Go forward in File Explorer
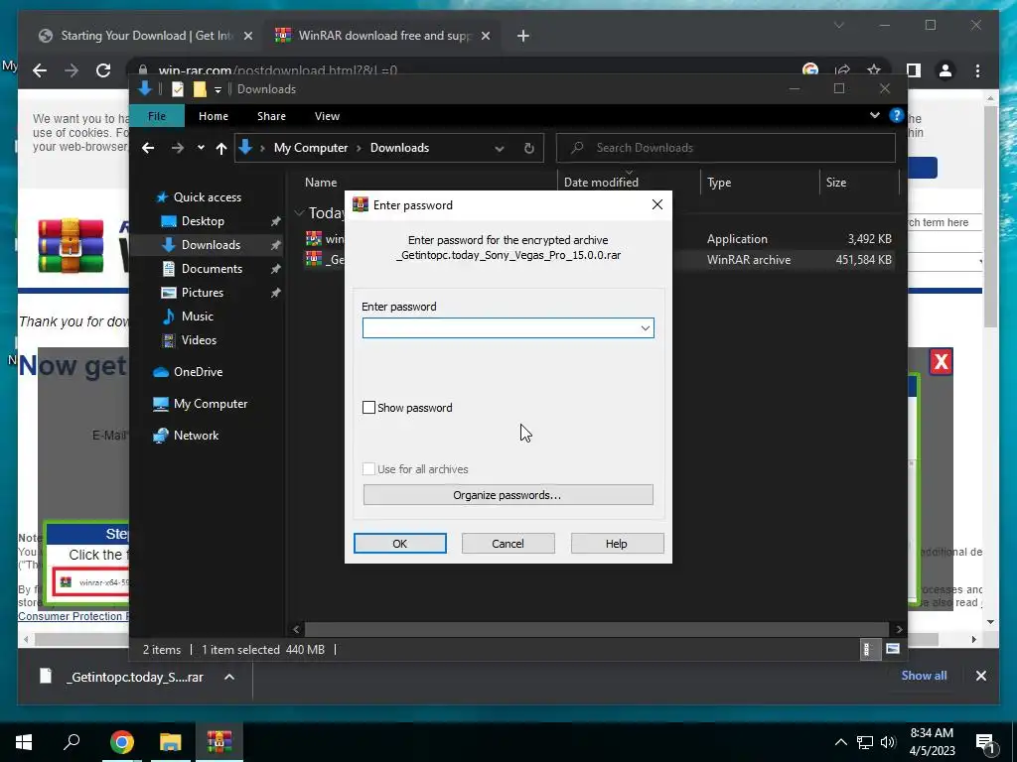1017x762 pixels. tap(177, 148)
